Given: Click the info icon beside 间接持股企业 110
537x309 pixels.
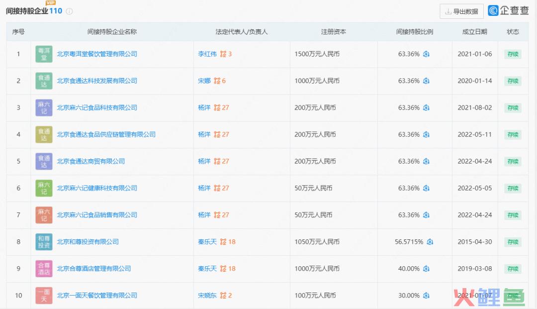Looking at the screenshot, I should pyautogui.click(x=69, y=11).
